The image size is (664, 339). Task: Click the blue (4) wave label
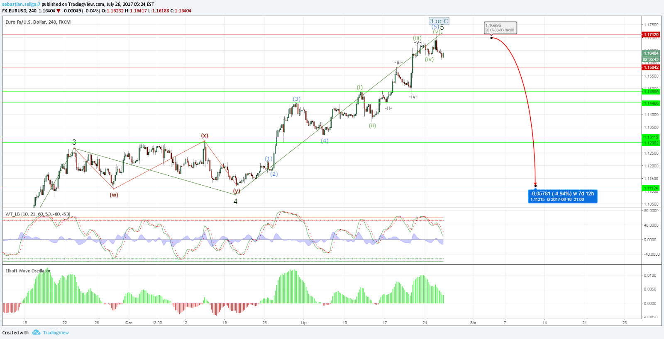pos(325,141)
